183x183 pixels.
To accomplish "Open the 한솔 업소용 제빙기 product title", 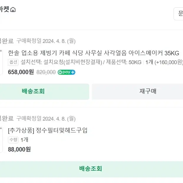I will click(x=94, y=53).
